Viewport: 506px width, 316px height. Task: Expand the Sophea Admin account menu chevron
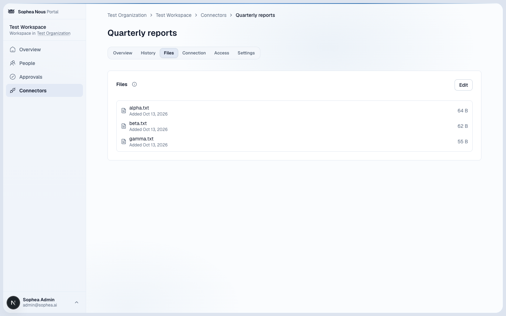pyautogui.click(x=77, y=302)
